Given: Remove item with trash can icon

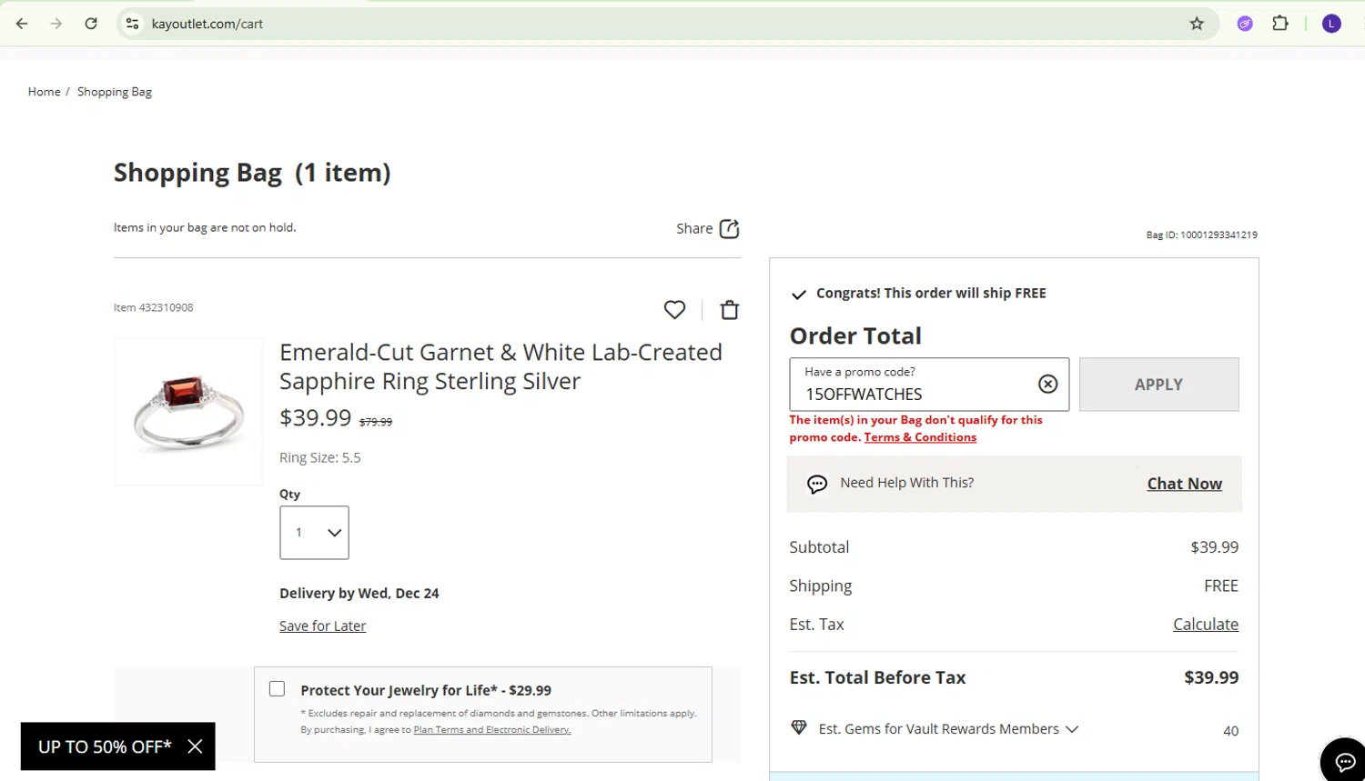Looking at the screenshot, I should pyautogui.click(x=730, y=310).
